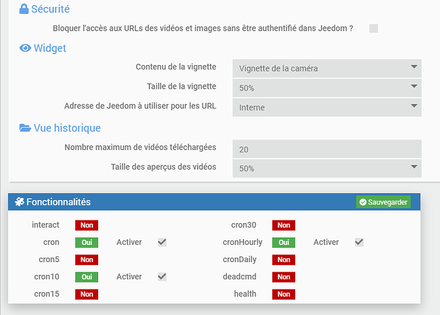Click the lock icon beside Sécurité
The height and width of the screenshot is (315, 440).
[x=24, y=10]
